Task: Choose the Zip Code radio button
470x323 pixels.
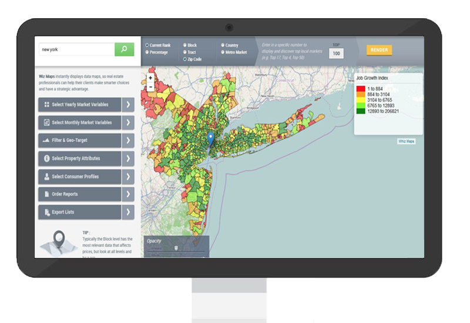Action: (184, 59)
